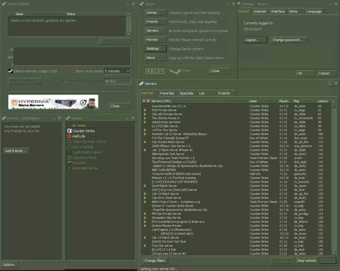Click the News button in Steam menu
340x271 pixels.
point(155,58)
